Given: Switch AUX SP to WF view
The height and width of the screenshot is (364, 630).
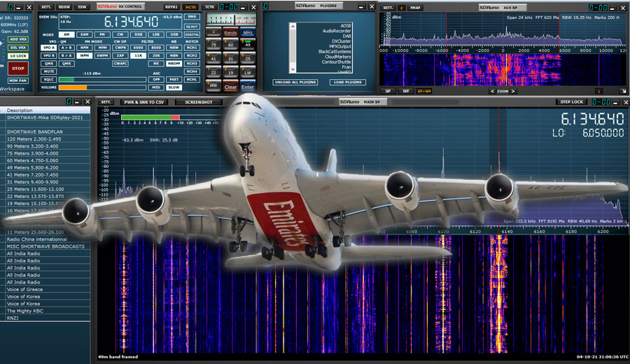Looking at the screenshot, I should click(x=406, y=91).
